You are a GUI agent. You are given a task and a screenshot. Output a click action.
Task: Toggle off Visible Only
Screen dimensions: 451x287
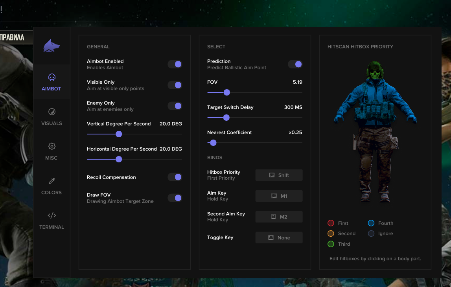(x=175, y=85)
